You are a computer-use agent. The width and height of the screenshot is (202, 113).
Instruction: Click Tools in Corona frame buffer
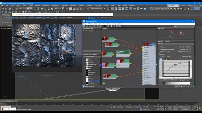(54, 18)
